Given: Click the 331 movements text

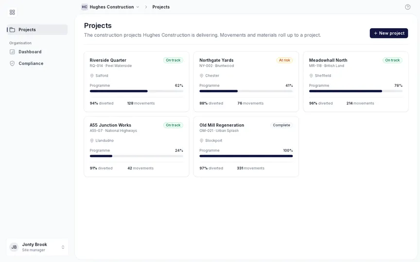Looking at the screenshot, I should (251, 168).
